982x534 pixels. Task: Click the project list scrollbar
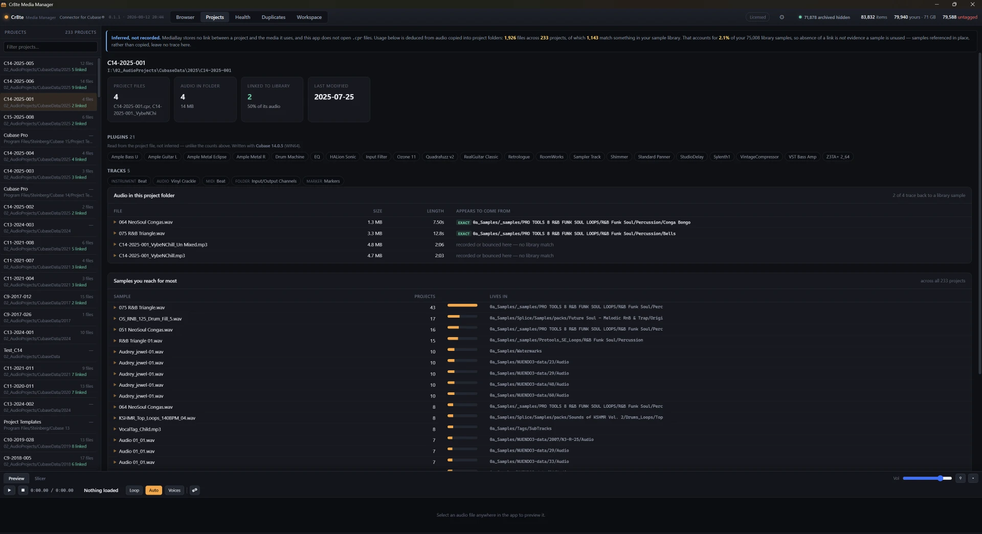click(99, 77)
